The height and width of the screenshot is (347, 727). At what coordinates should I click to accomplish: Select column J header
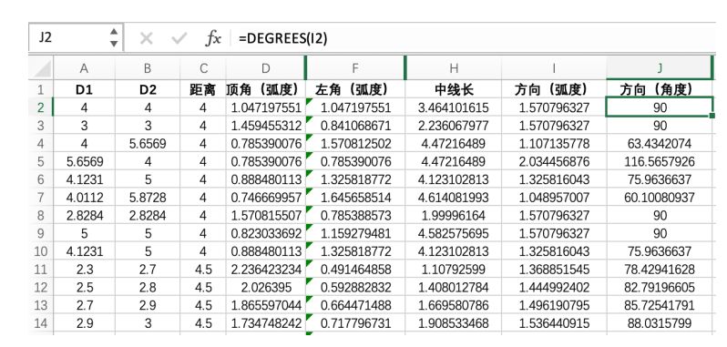pyautogui.click(x=660, y=68)
